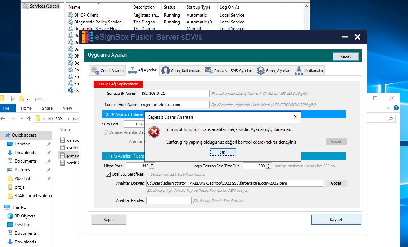Viewport: 408px width, 247px height.
Task: Toggle the Özel SSL Sertifikası checkbox
Action: click(108, 174)
